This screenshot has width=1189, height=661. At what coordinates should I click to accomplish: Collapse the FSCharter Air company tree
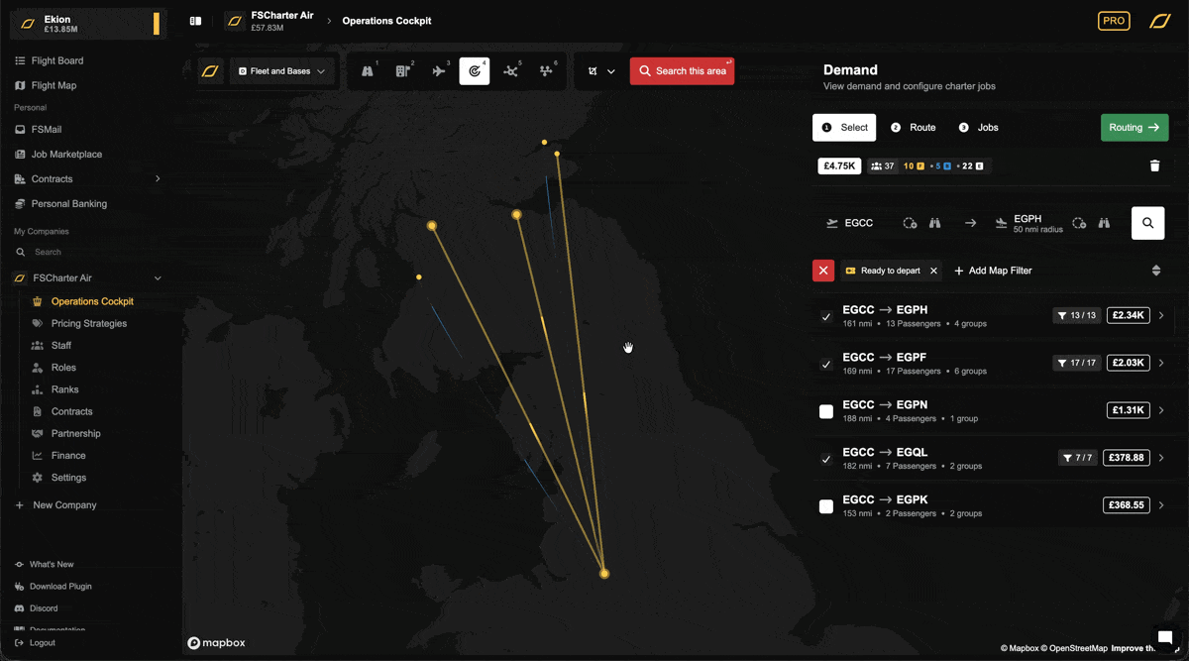tap(158, 278)
